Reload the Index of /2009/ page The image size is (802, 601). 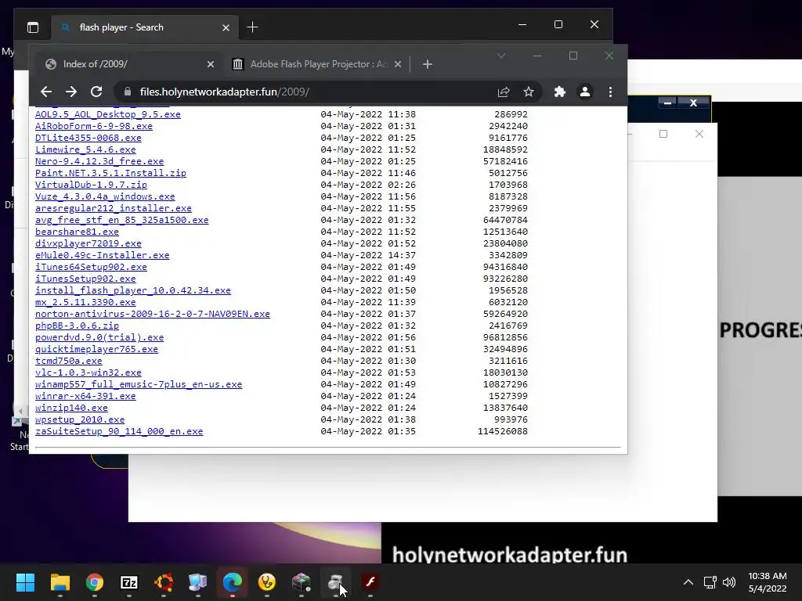(96, 92)
